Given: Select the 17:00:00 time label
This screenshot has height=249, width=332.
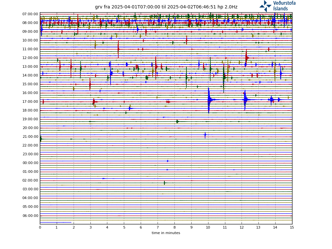Looking at the screenshot, I should pos(30,101).
